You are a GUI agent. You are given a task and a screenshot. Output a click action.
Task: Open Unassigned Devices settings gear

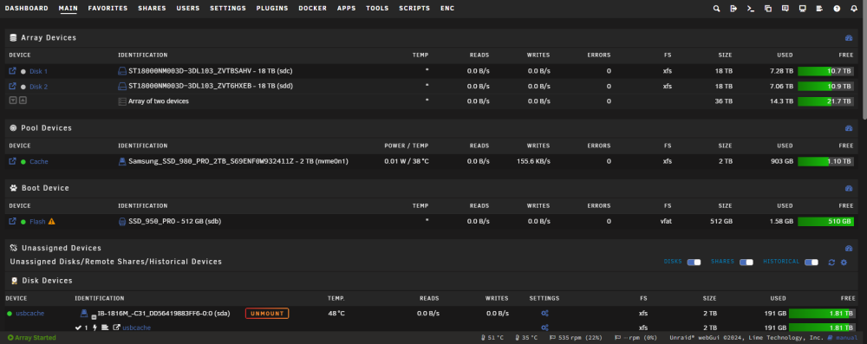point(844,263)
